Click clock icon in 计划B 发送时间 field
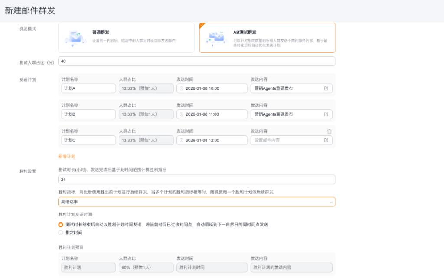Viewport: 444px width, 278px height. pos(182,114)
